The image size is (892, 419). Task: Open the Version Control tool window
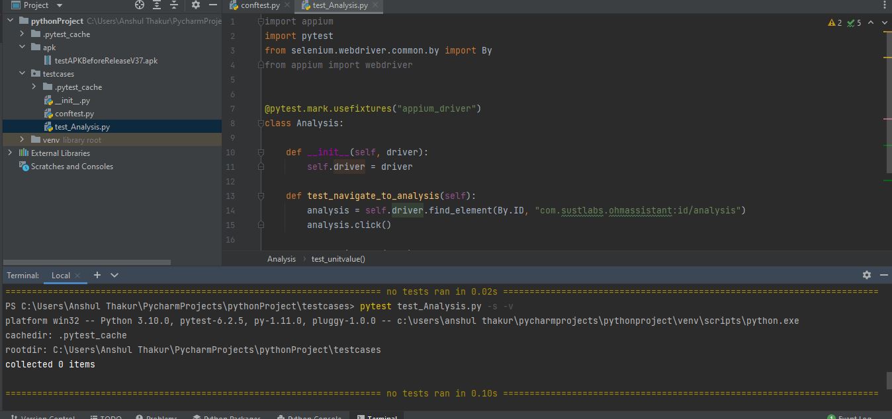pyautogui.click(x=42, y=416)
